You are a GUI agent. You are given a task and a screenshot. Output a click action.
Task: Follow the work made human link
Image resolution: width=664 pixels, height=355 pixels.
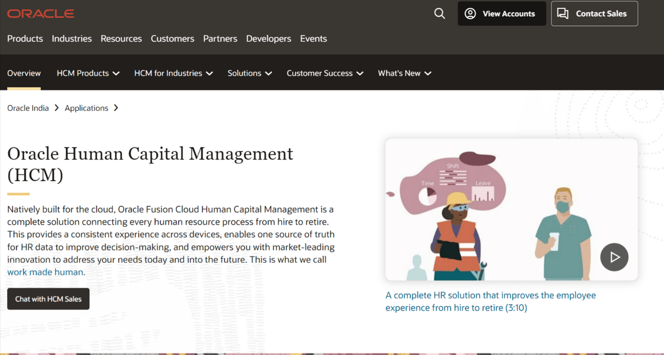[45, 272]
